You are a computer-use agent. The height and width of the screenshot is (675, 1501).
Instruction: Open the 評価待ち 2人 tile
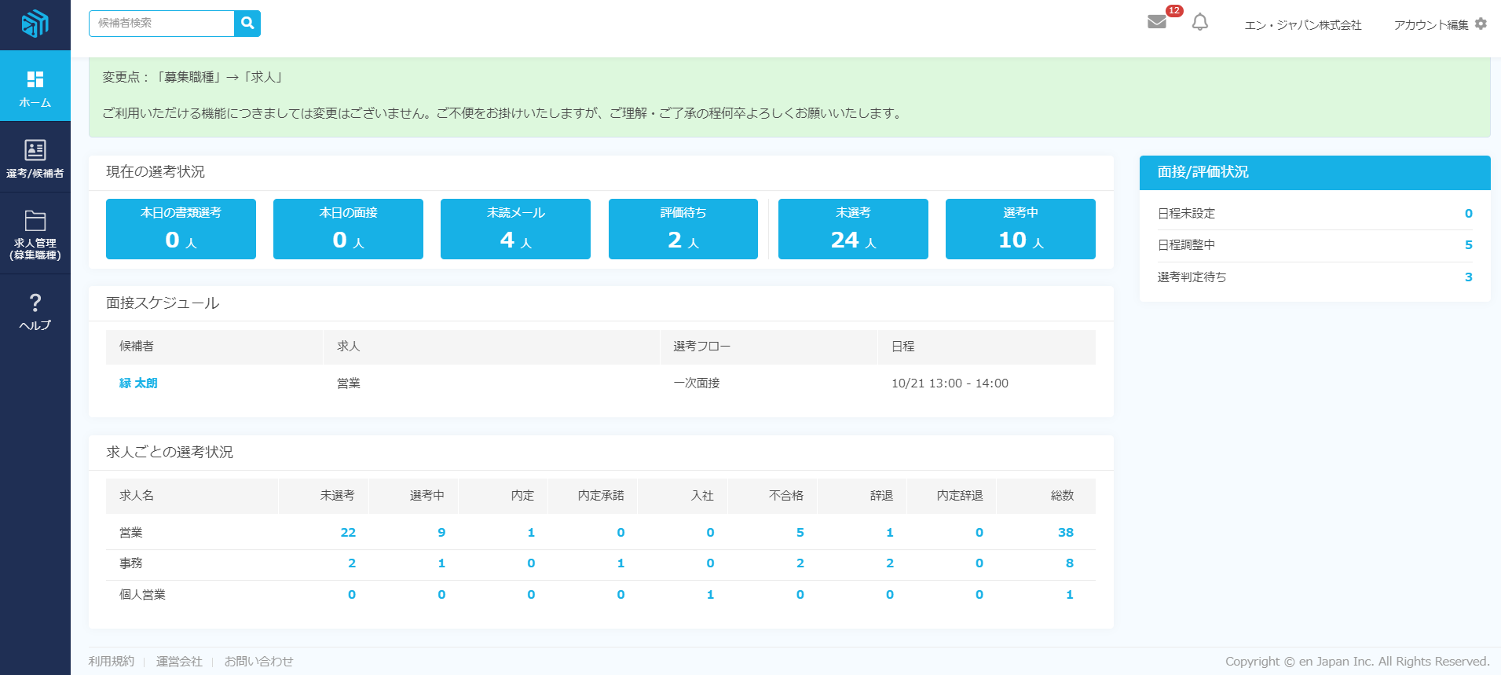683,229
